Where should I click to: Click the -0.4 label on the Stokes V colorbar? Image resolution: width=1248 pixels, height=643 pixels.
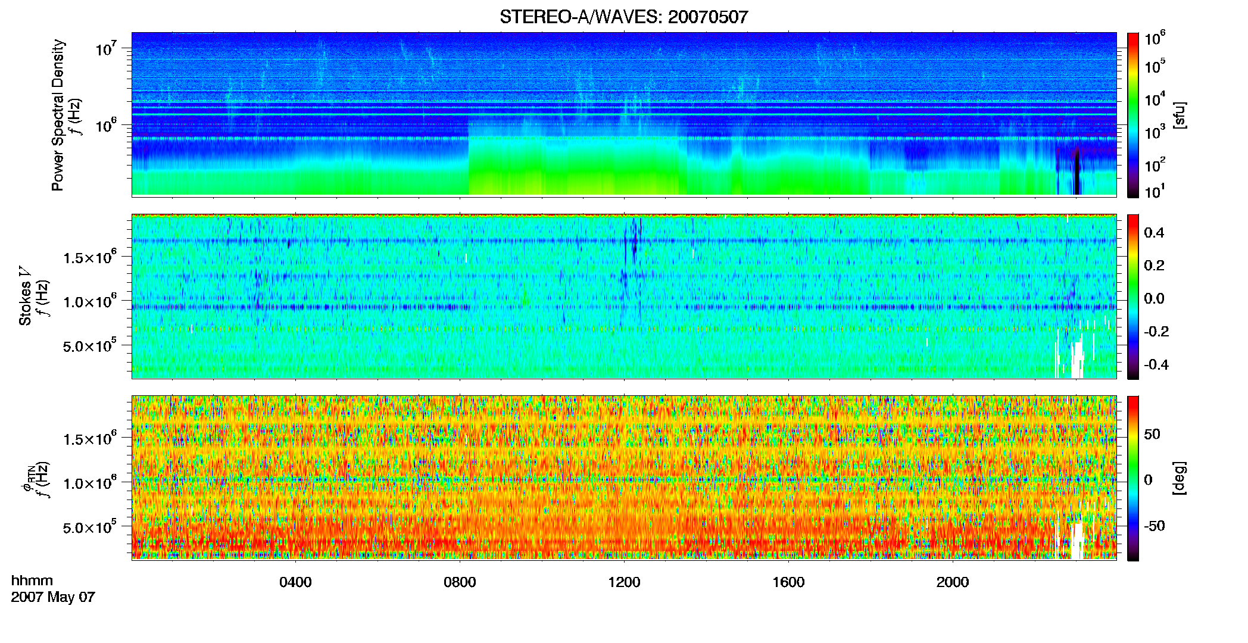click(x=1156, y=364)
